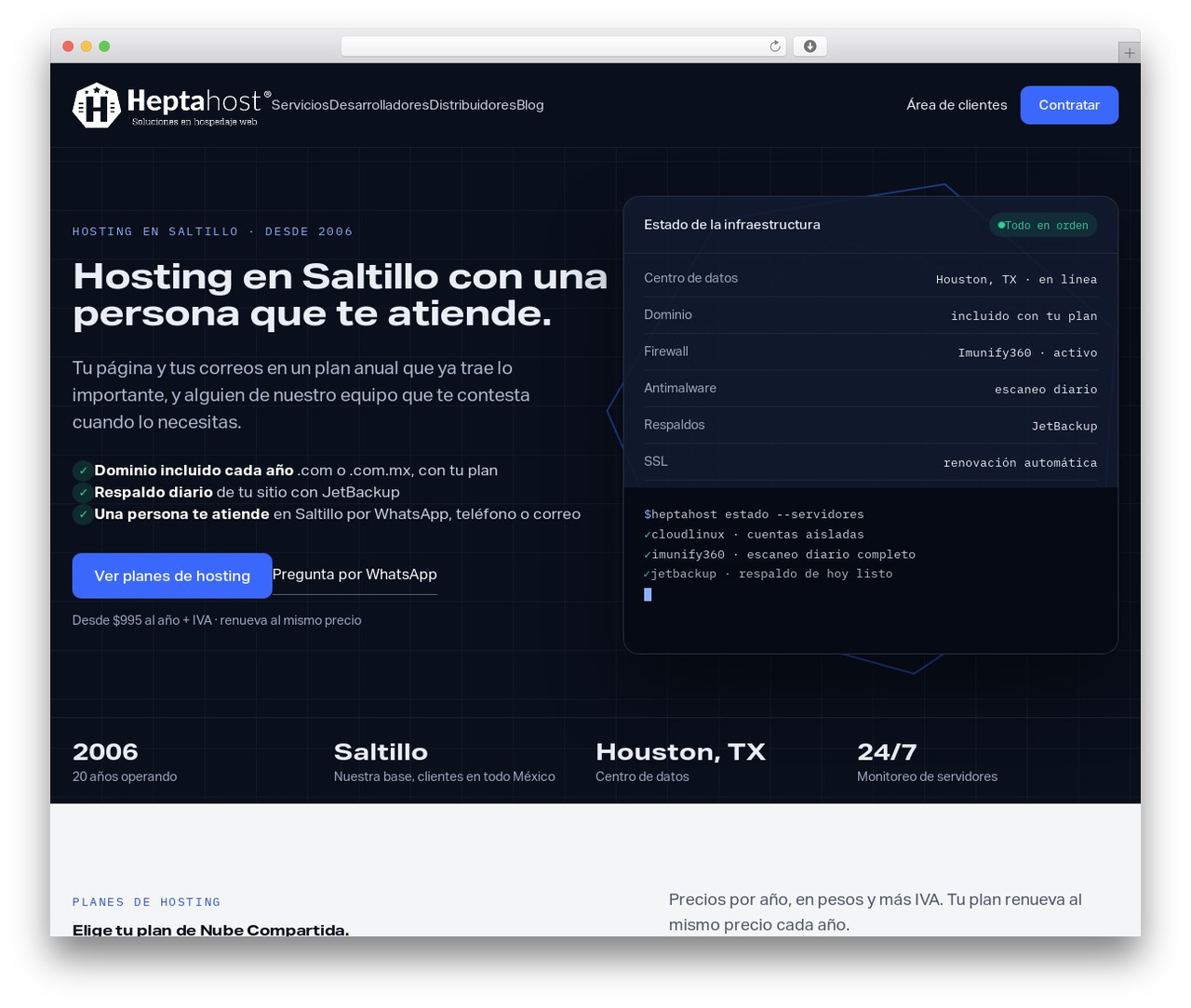Click the 2006 stat heading

click(x=105, y=751)
